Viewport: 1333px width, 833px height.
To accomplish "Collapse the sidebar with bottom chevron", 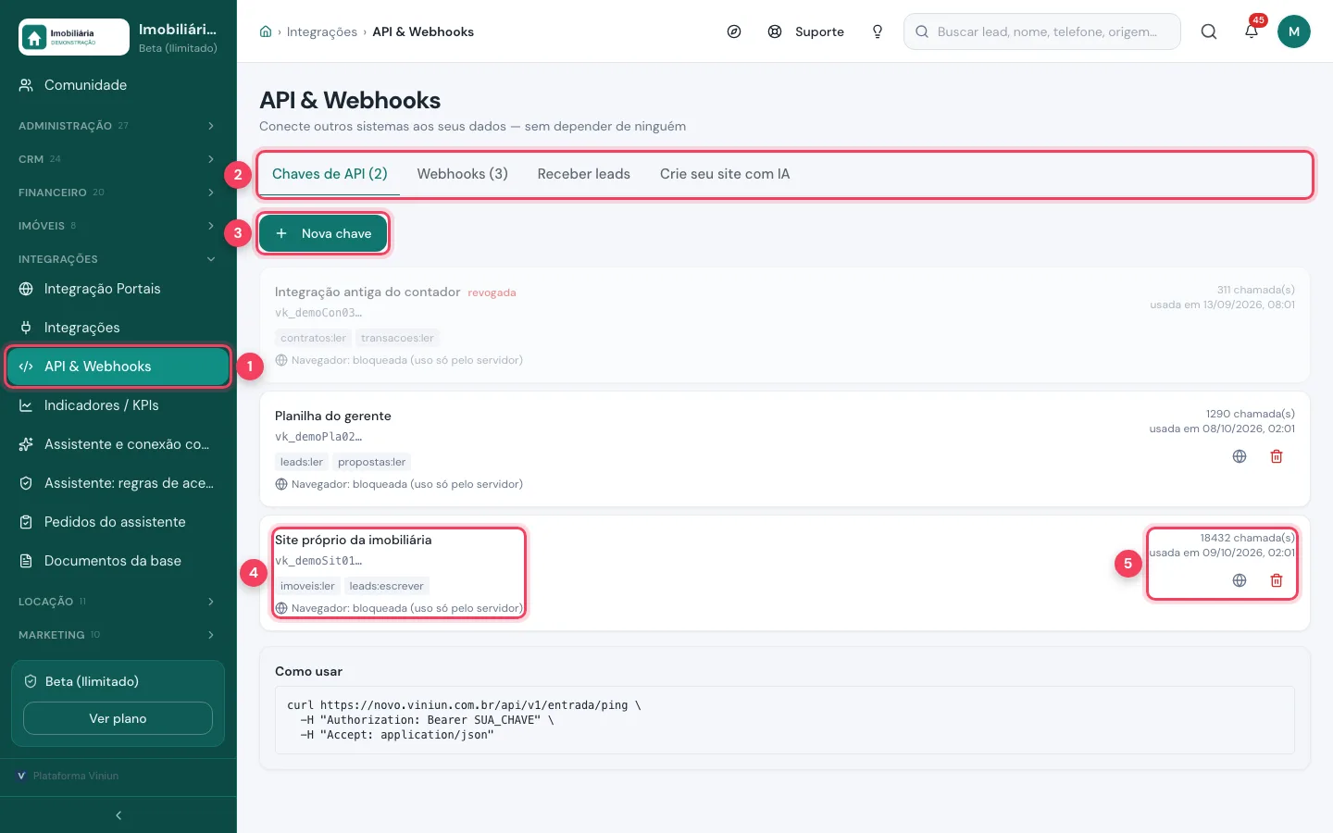I will 118,815.
